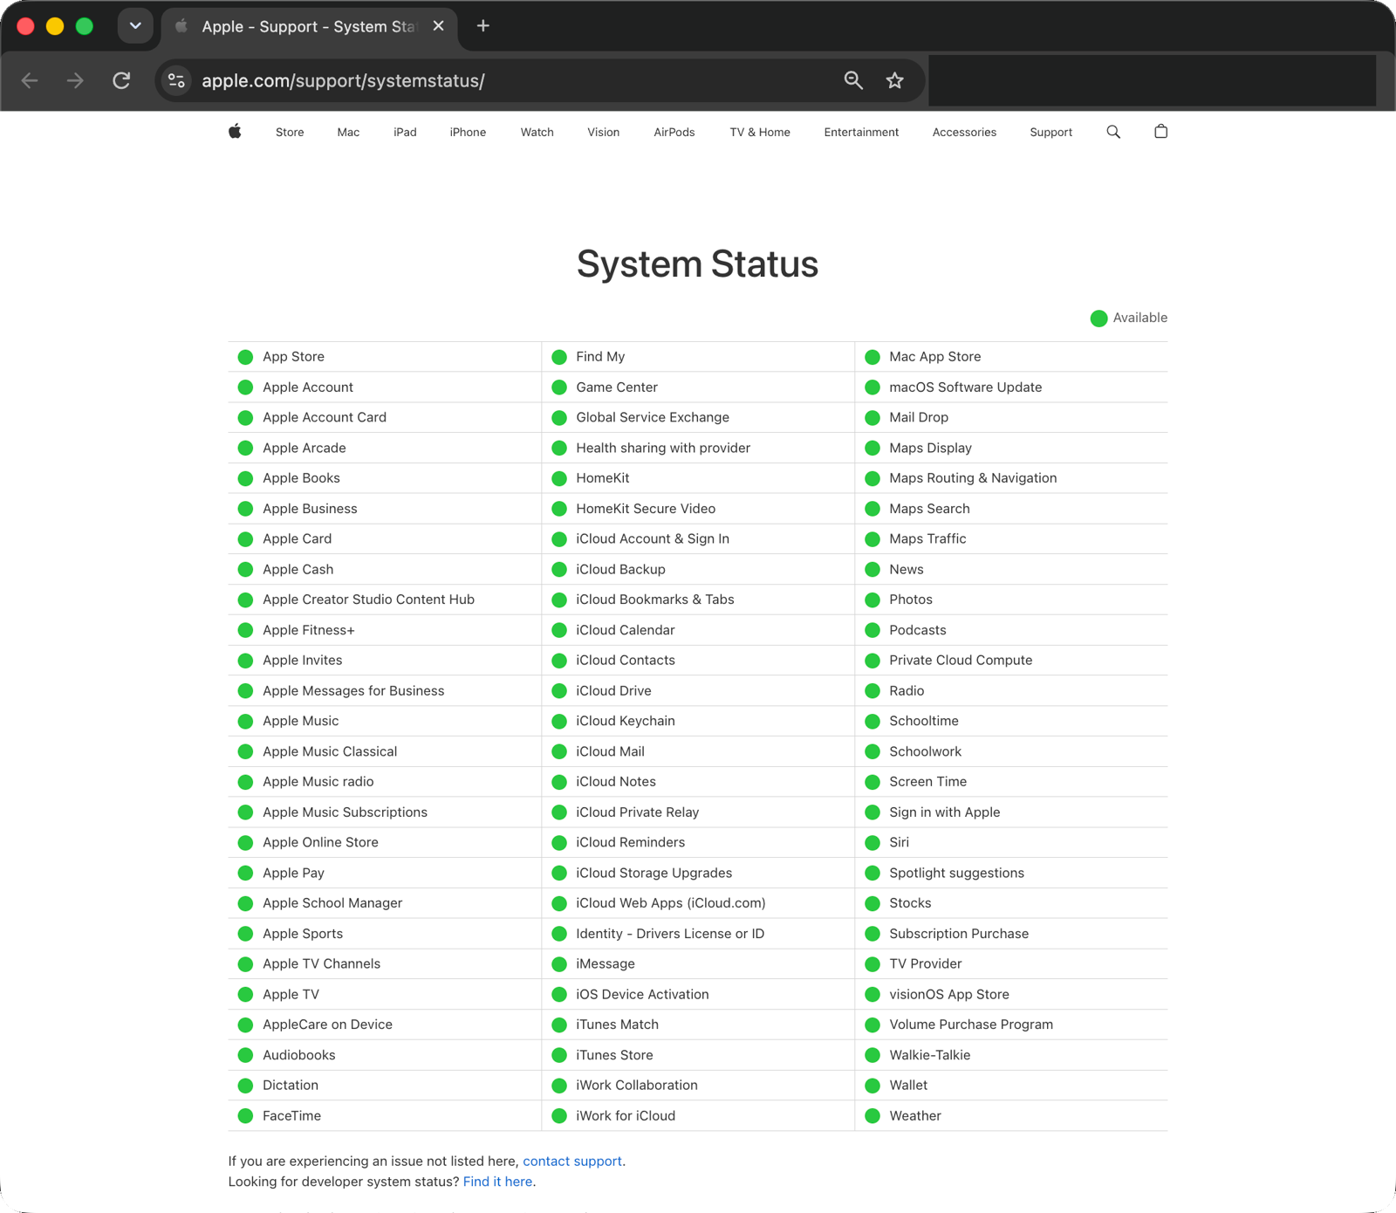Select the 'visionOS App Store' text
Image resolution: width=1396 pixels, height=1213 pixels.
(949, 995)
